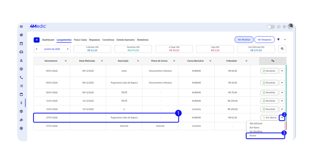Open the Vencimento column filter
Image resolution: width=313 pixels, height=164 pixels.
click(66, 61)
